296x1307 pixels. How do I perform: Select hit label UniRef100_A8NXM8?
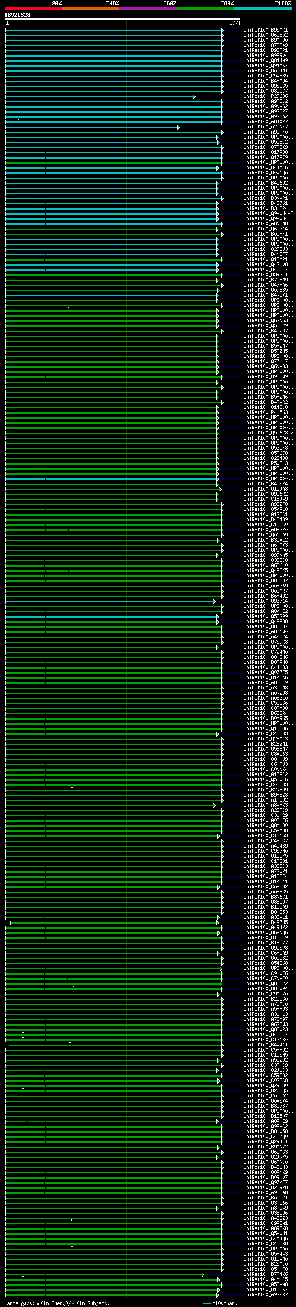[x=265, y=224]
